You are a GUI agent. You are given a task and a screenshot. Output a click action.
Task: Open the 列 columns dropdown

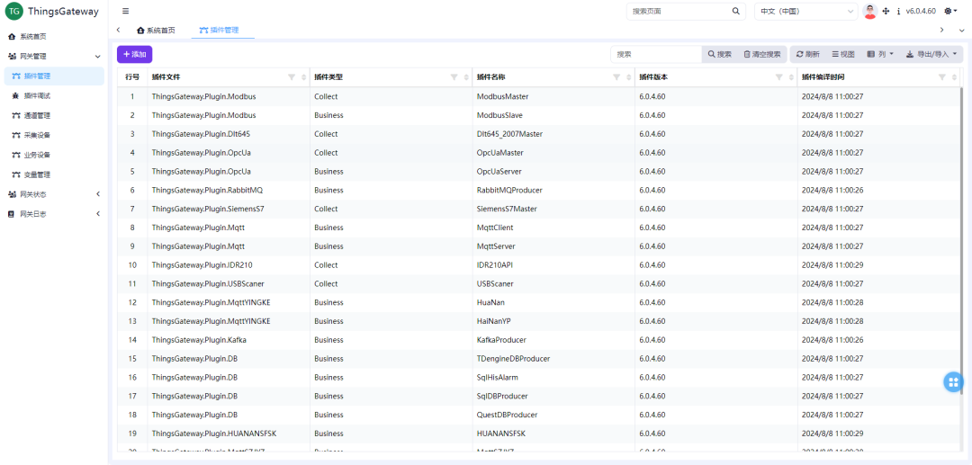(880, 54)
